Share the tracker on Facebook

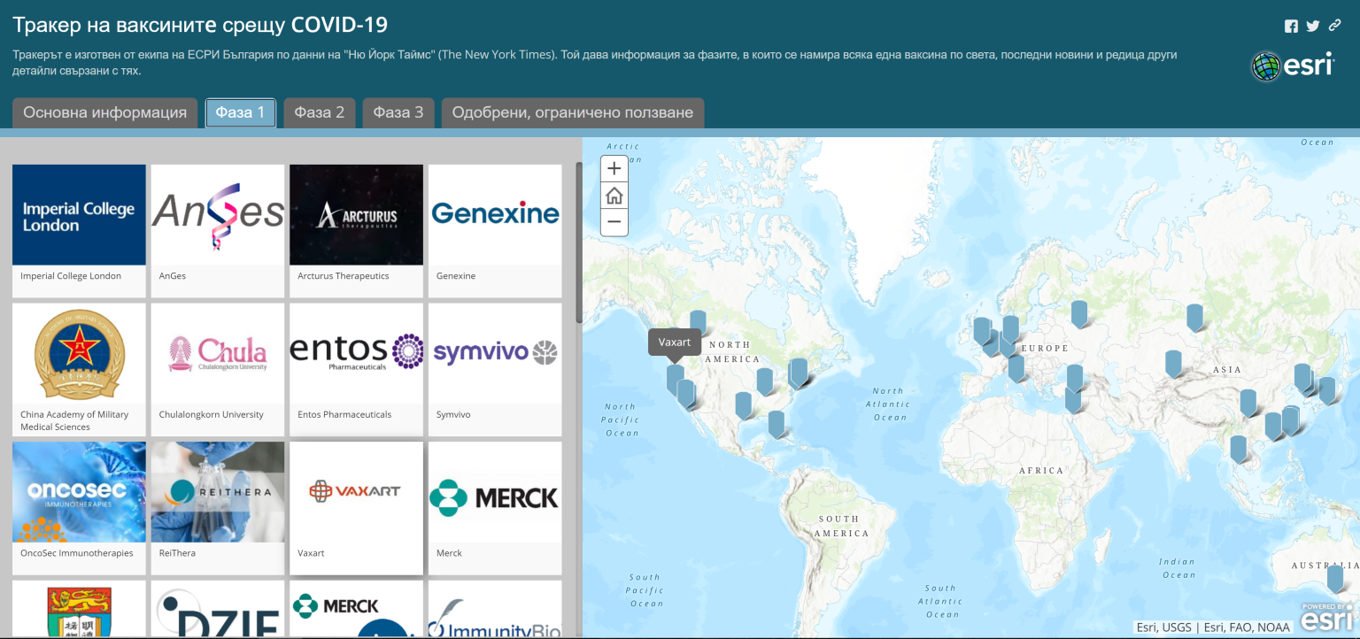(1291, 27)
